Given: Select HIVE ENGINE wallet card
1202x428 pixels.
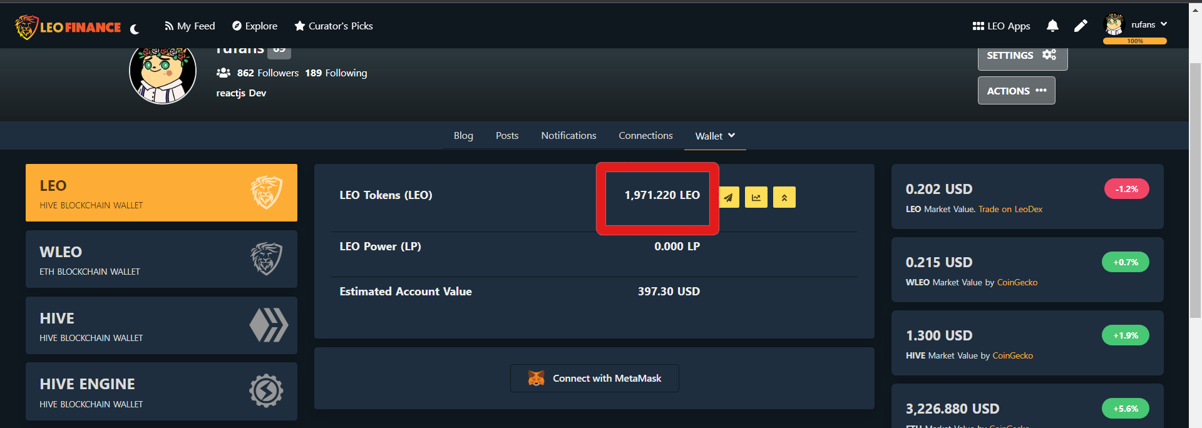Looking at the screenshot, I should coord(162,392).
